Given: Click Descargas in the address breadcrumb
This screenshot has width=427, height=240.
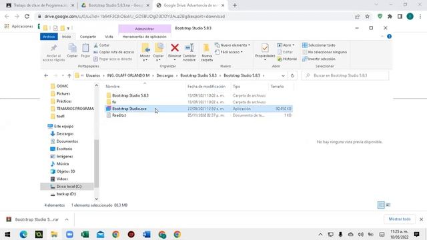Looking at the screenshot, I should pos(165,75).
